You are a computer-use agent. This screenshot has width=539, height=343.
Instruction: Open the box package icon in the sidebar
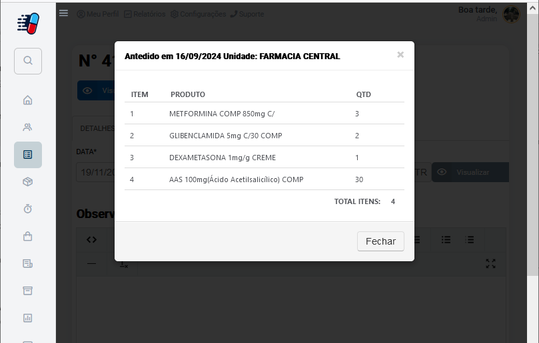[28, 181]
